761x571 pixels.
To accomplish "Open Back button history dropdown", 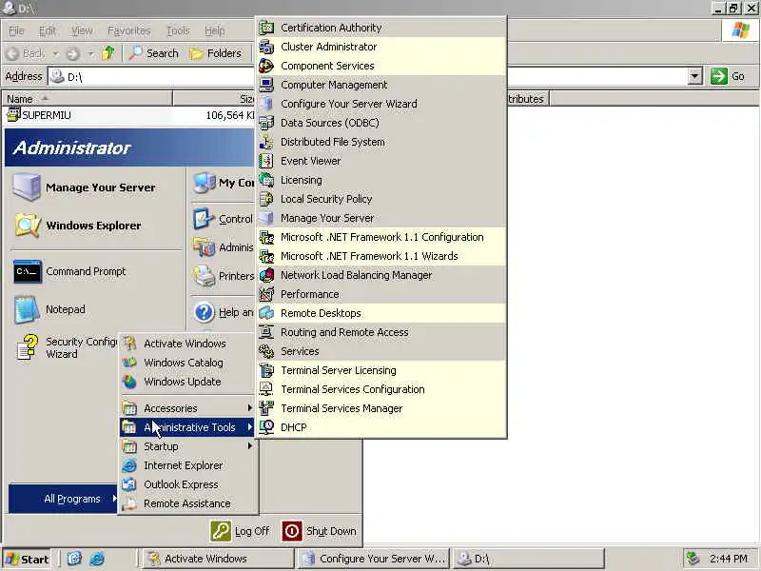I will pyautogui.click(x=55, y=53).
